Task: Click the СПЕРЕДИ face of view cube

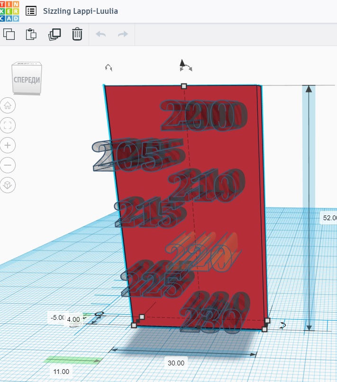Action: click(27, 79)
